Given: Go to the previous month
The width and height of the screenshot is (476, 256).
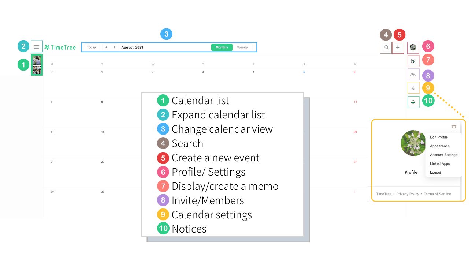Looking at the screenshot, I should (106, 47).
